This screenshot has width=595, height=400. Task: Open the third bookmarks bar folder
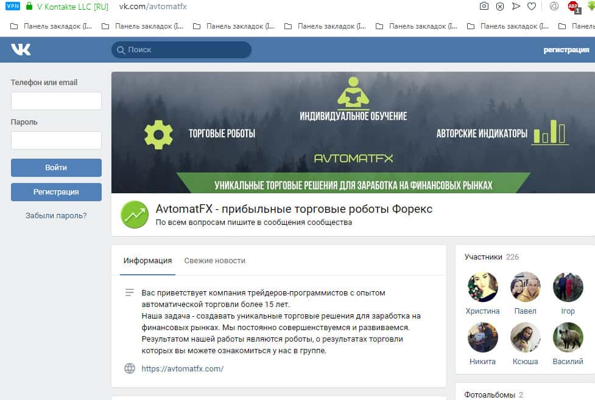[x=234, y=26]
